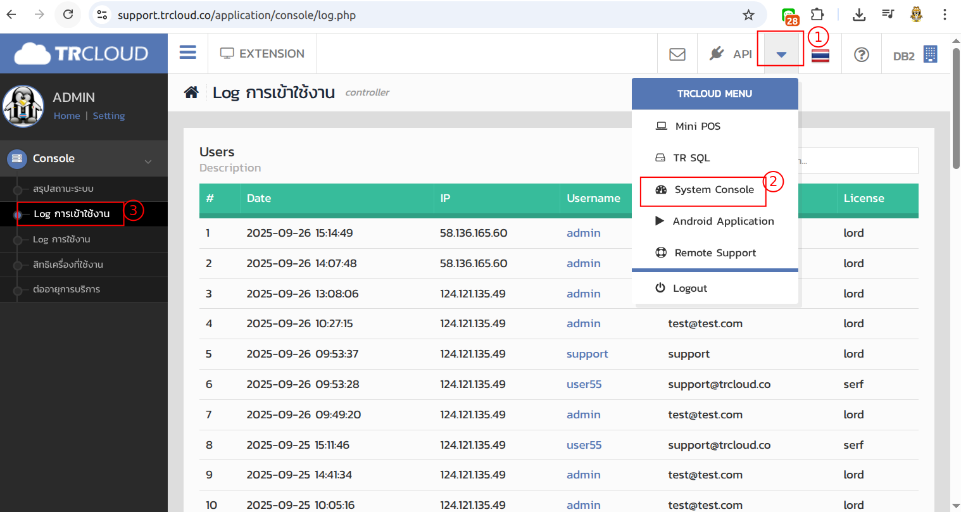Click the home icon beside page title
Image resolution: width=961 pixels, height=512 pixels.
click(191, 92)
